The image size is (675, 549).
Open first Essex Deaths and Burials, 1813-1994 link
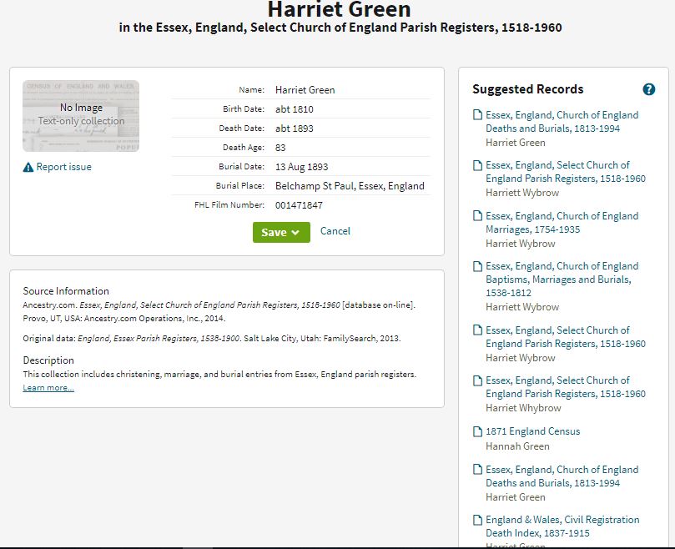coord(562,122)
